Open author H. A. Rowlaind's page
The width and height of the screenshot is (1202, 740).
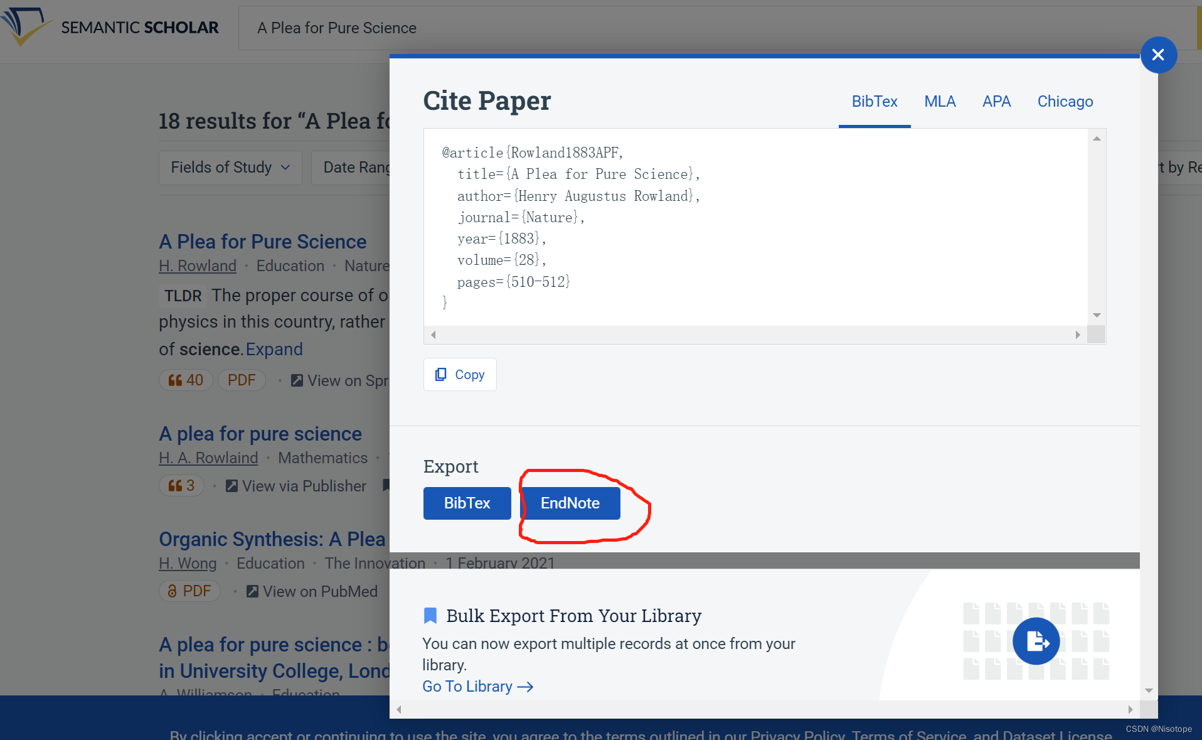[208, 458]
